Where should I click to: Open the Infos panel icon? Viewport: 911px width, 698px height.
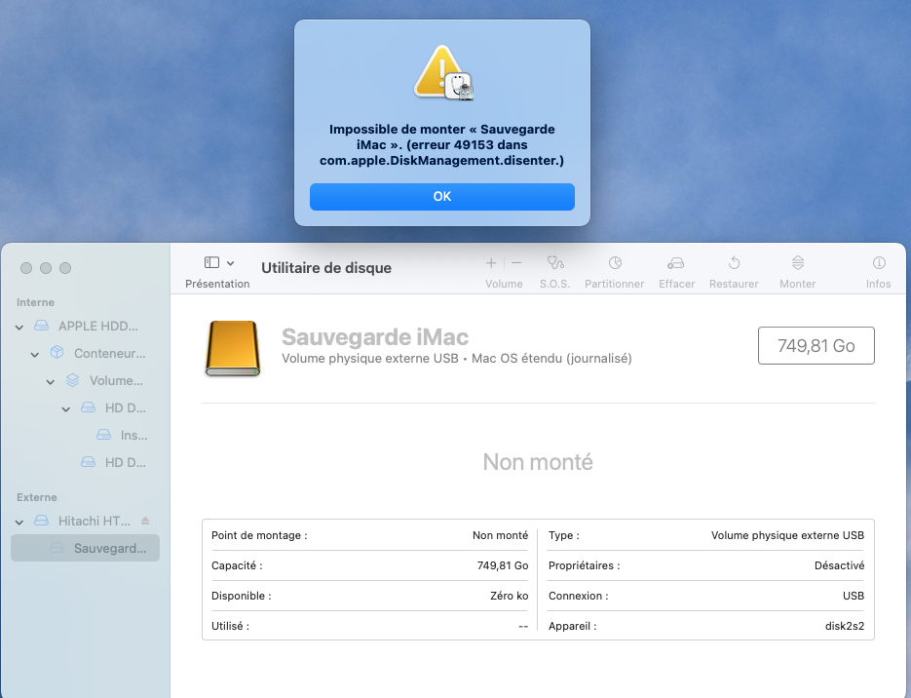click(x=878, y=263)
